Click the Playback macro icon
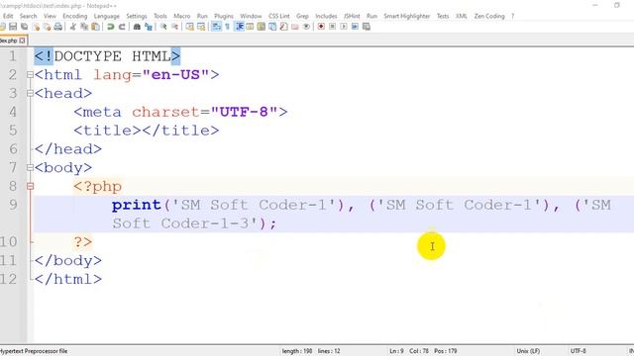The height and width of the screenshot is (356, 634). coord(344,27)
